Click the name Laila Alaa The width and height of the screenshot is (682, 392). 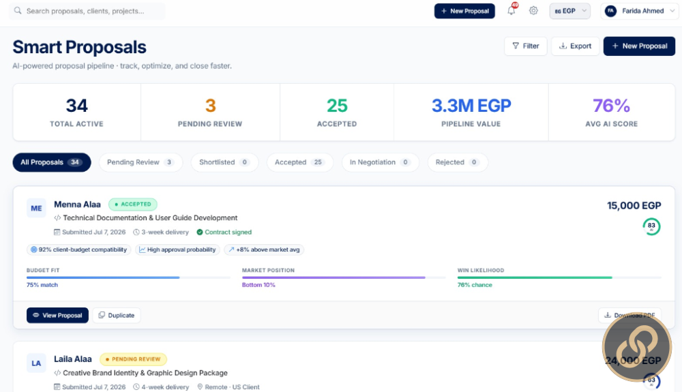tap(73, 359)
